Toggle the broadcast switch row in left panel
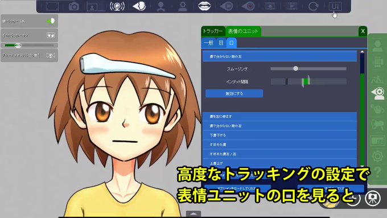 click(29, 55)
